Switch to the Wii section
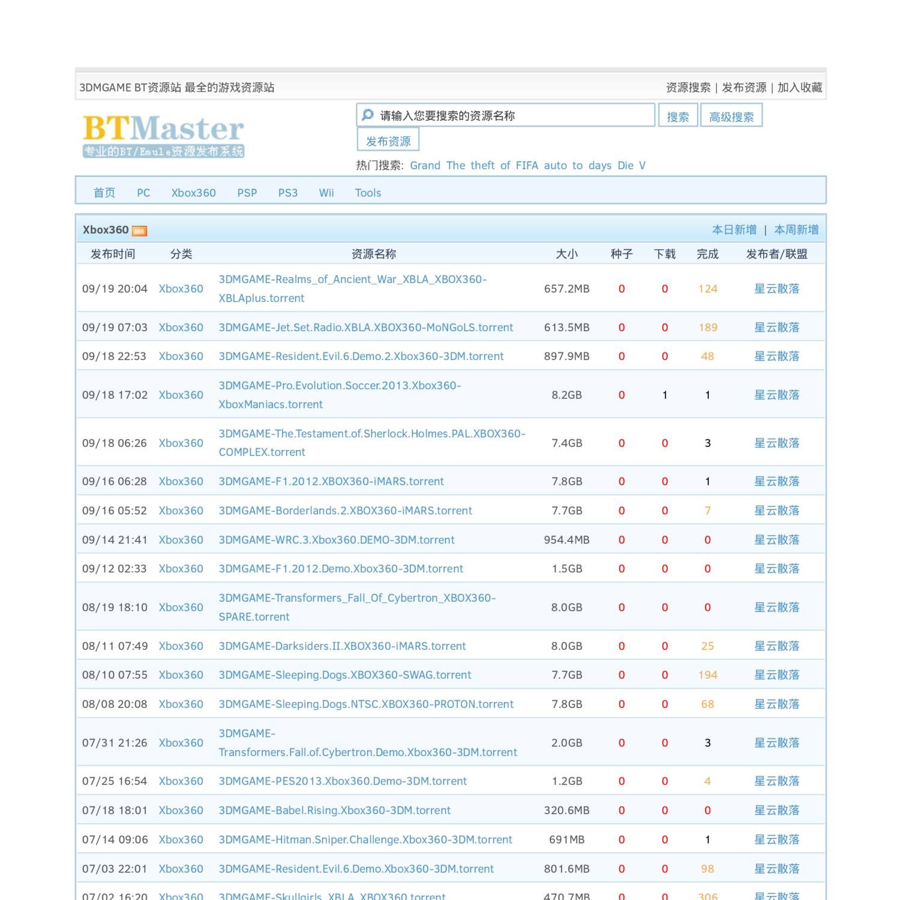Viewport: 900px width, 900px height. tap(326, 193)
